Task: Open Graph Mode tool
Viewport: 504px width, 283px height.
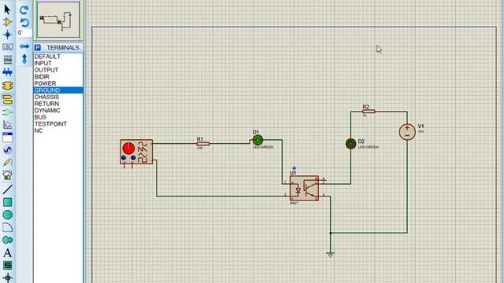Action: pyautogui.click(x=7, y=124)
